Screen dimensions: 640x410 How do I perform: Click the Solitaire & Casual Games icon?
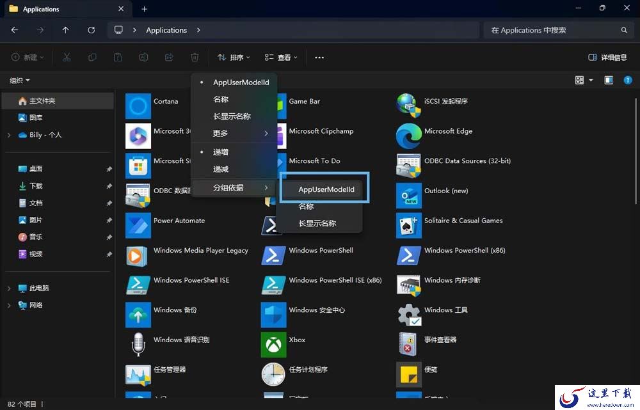[408, 225]
